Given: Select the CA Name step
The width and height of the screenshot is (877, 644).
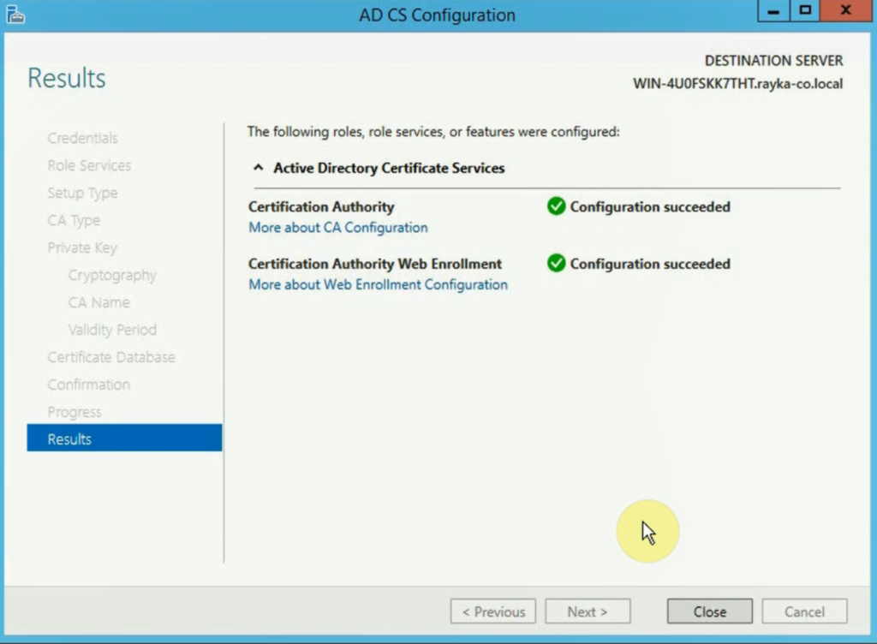Looking at the screenshot, I should coord(99,302).
